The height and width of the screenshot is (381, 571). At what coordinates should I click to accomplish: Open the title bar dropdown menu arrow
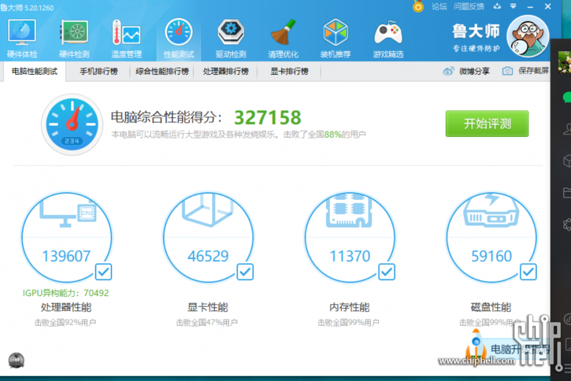click(x=513, y=6)
